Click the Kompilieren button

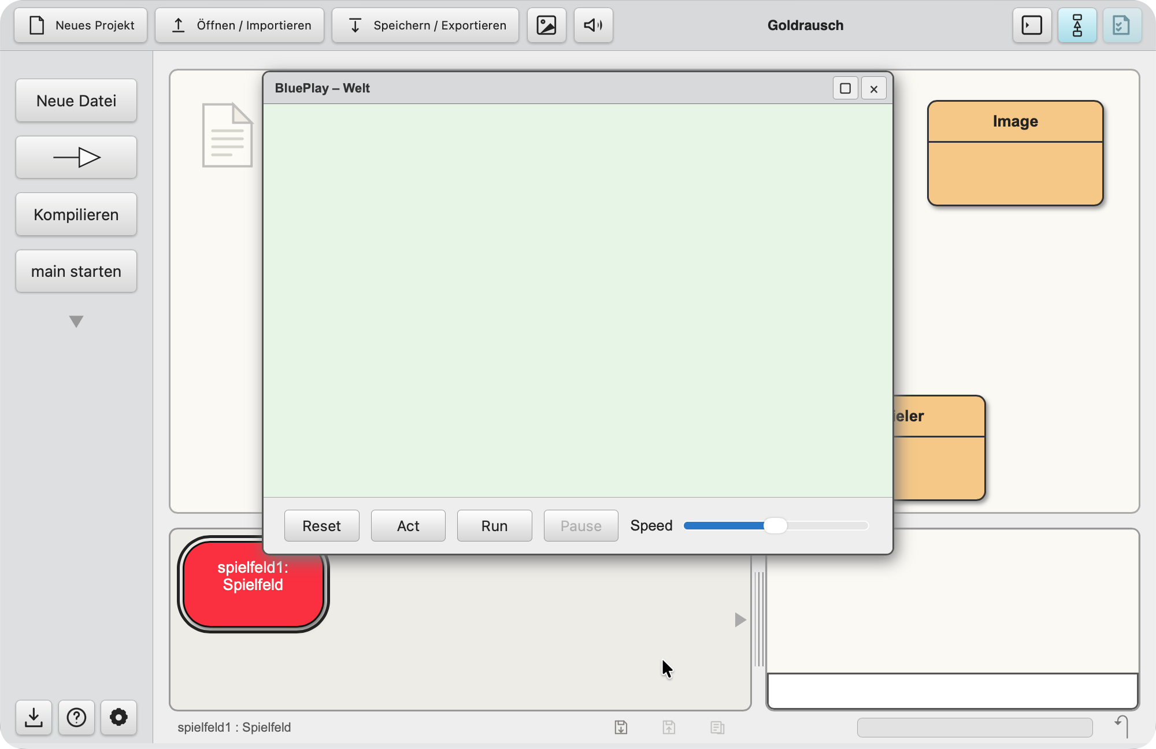coord(76,214)
